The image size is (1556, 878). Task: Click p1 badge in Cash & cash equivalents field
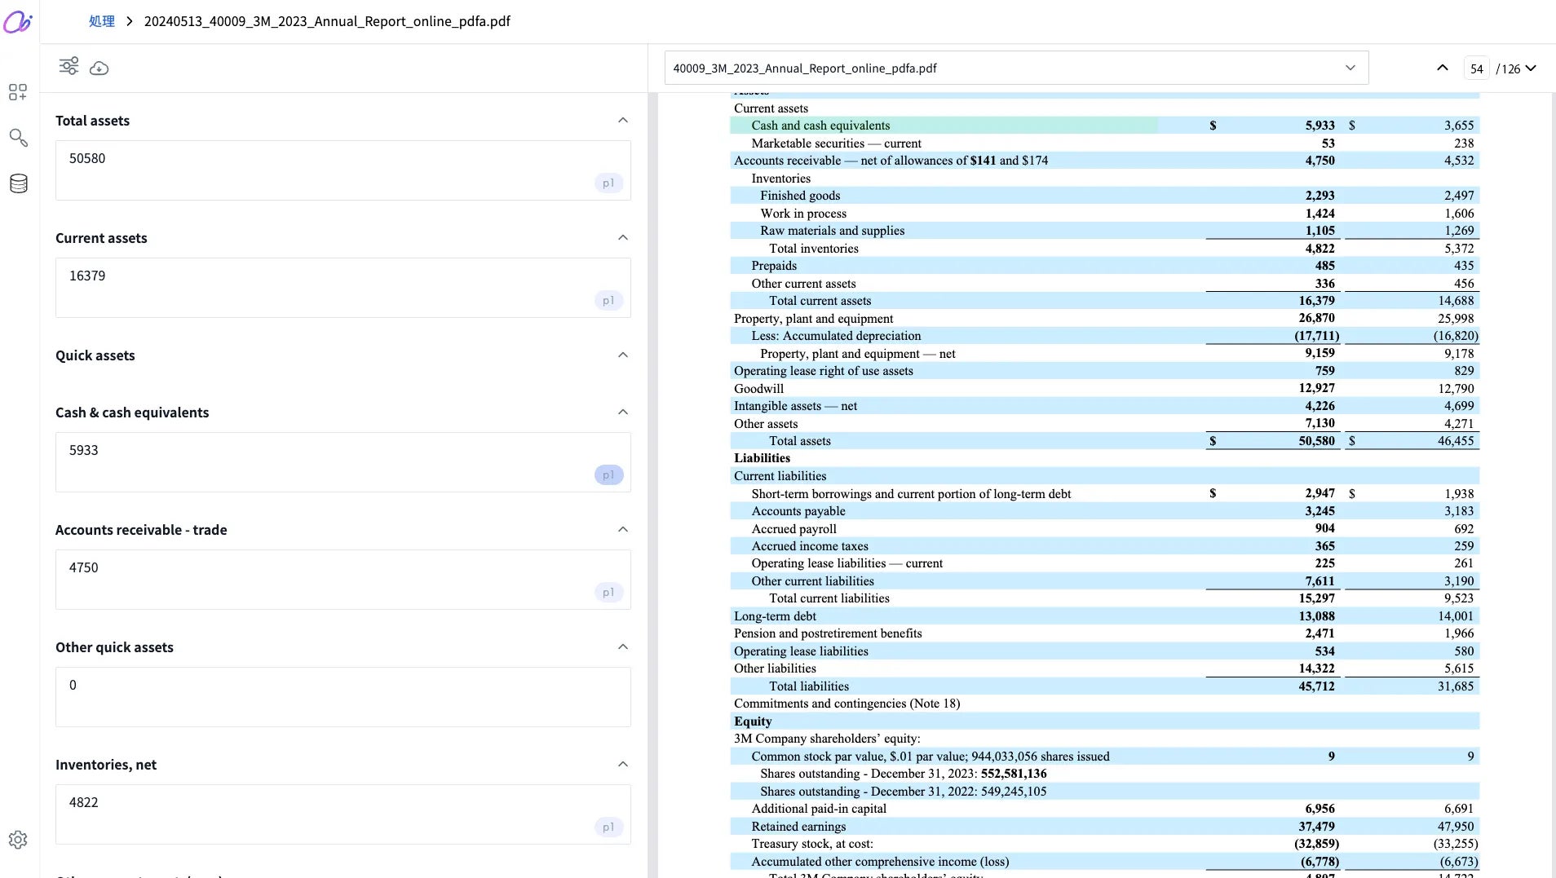click(608, 475)
